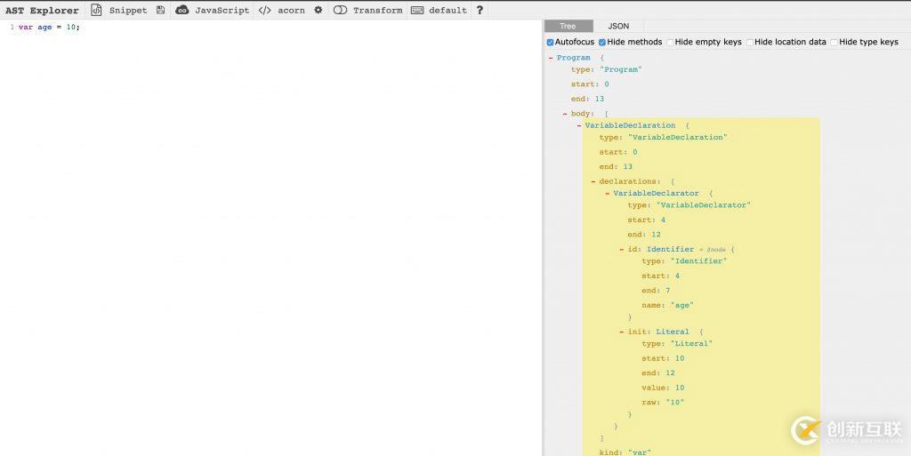Image resolution: width=911 pixels, height=456 pixels.
Task: Click the Program 'end: 13' row
Action: (x=587, y=100)
